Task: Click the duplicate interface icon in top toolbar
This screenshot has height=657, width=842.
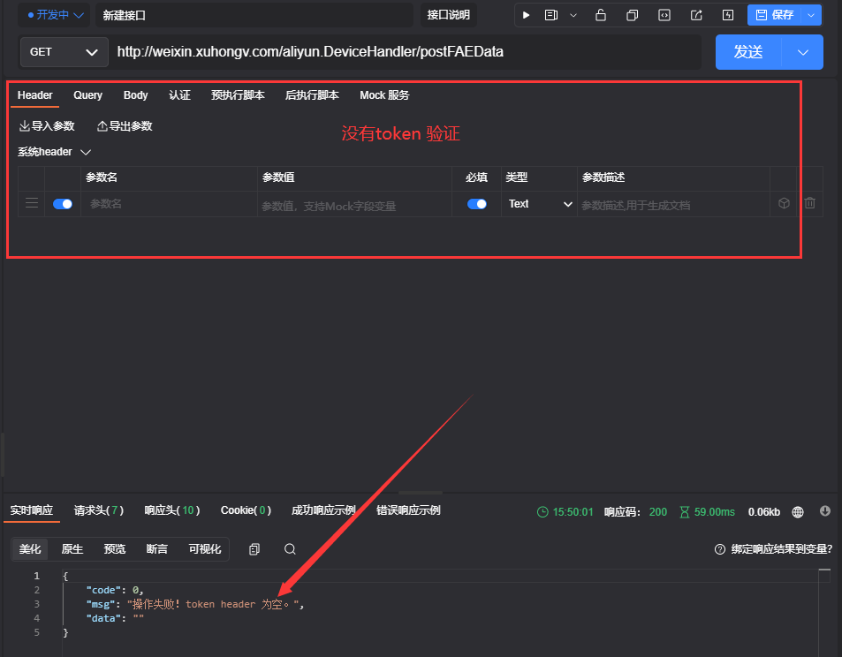Action: tap(632, 15)
